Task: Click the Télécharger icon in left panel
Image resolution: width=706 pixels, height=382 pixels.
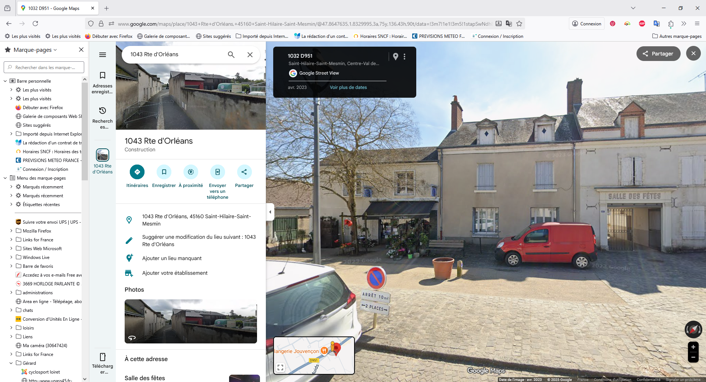Action: tap(102, 357)
